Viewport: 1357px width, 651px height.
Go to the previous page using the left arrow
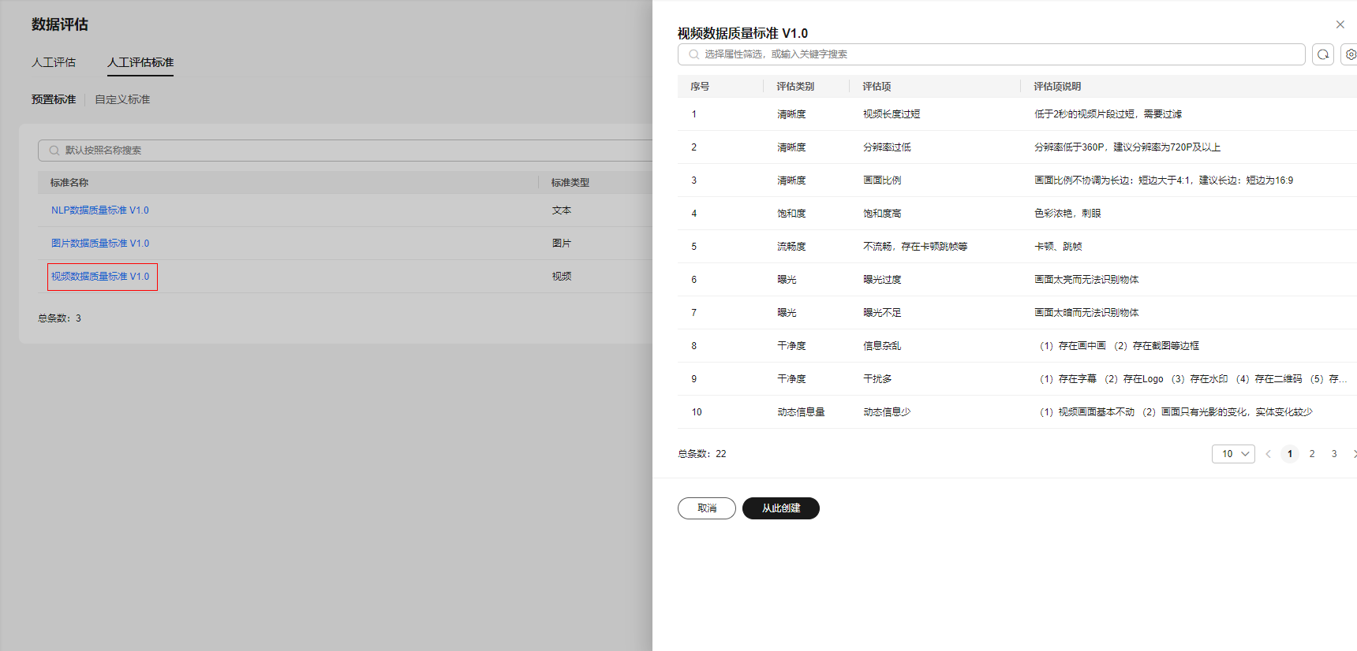(x=1268, y=454)
